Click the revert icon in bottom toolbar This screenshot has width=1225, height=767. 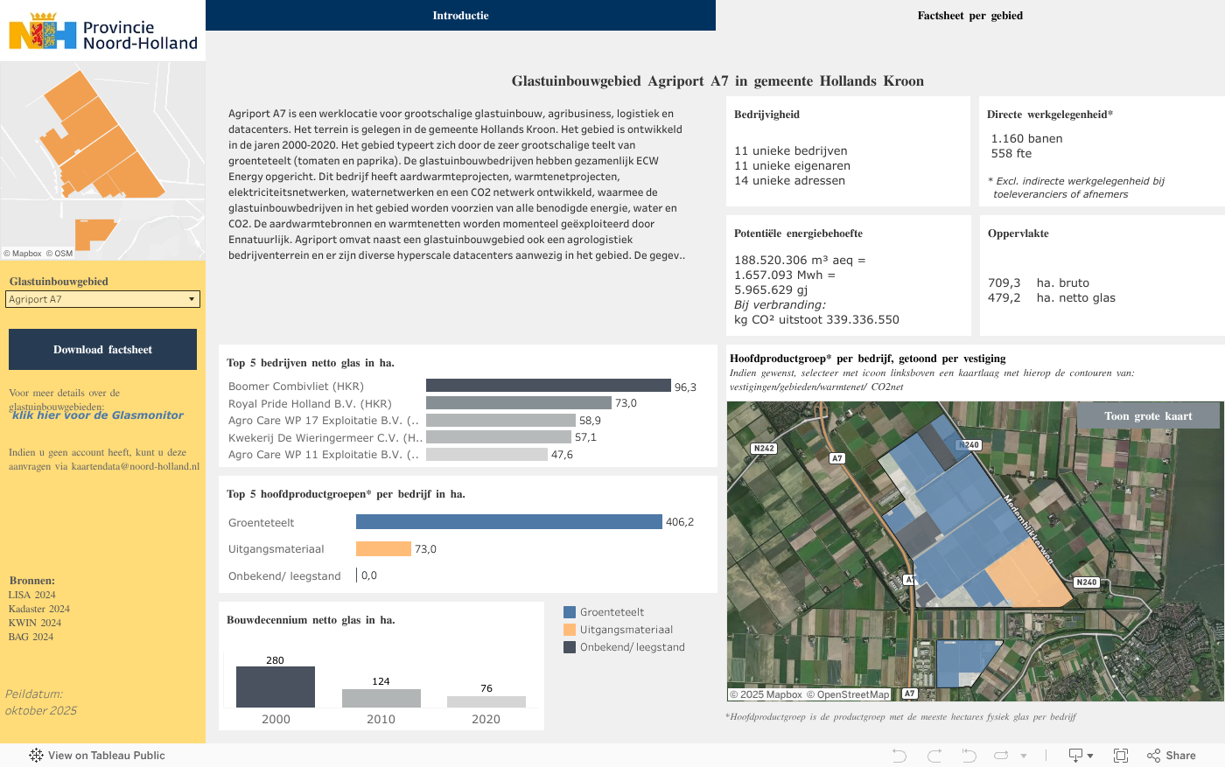(x=969, y=756)
